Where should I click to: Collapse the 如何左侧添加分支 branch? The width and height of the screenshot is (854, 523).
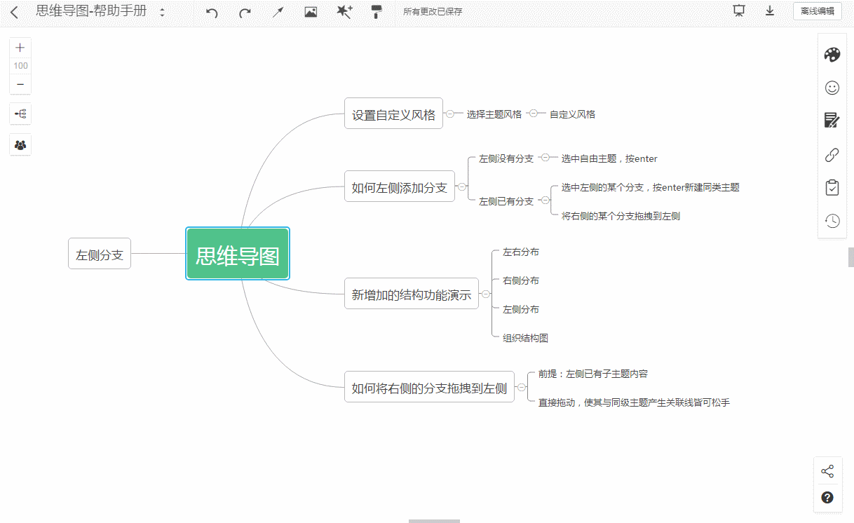pyautogui.click(x=461, y=186)
